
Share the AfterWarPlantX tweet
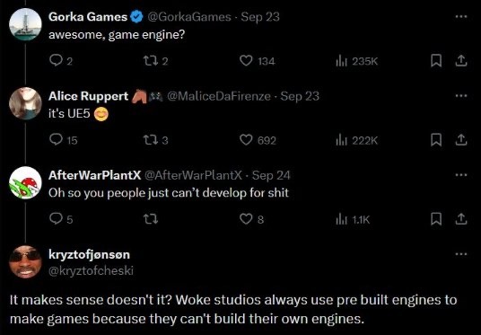pos(460,219)
